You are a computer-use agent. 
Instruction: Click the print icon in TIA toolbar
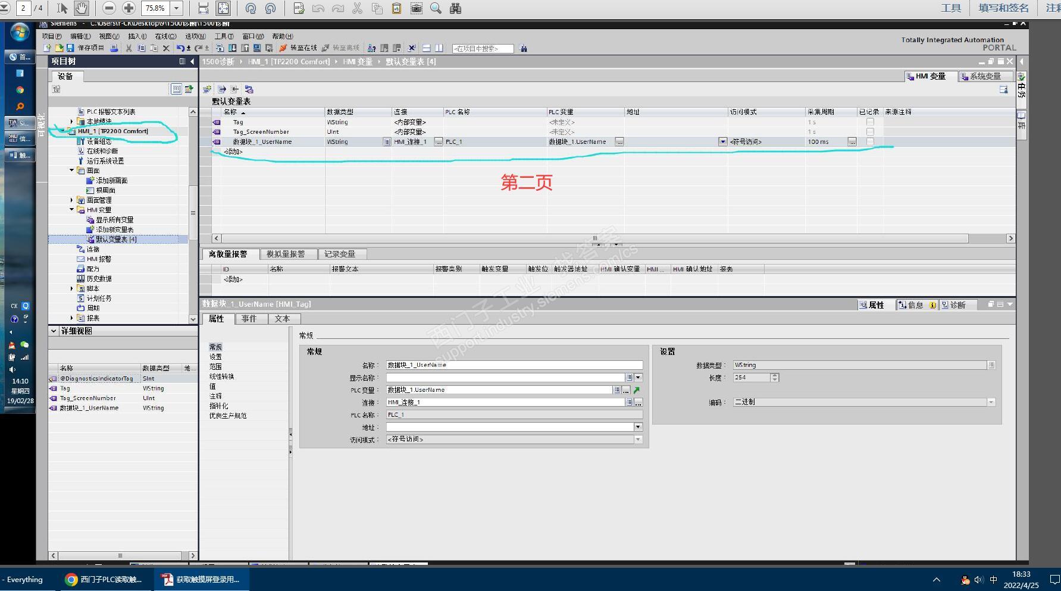point(114,48)
